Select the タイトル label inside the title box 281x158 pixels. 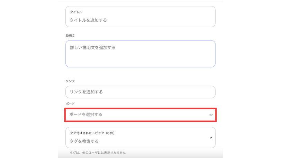coord(76,12)
